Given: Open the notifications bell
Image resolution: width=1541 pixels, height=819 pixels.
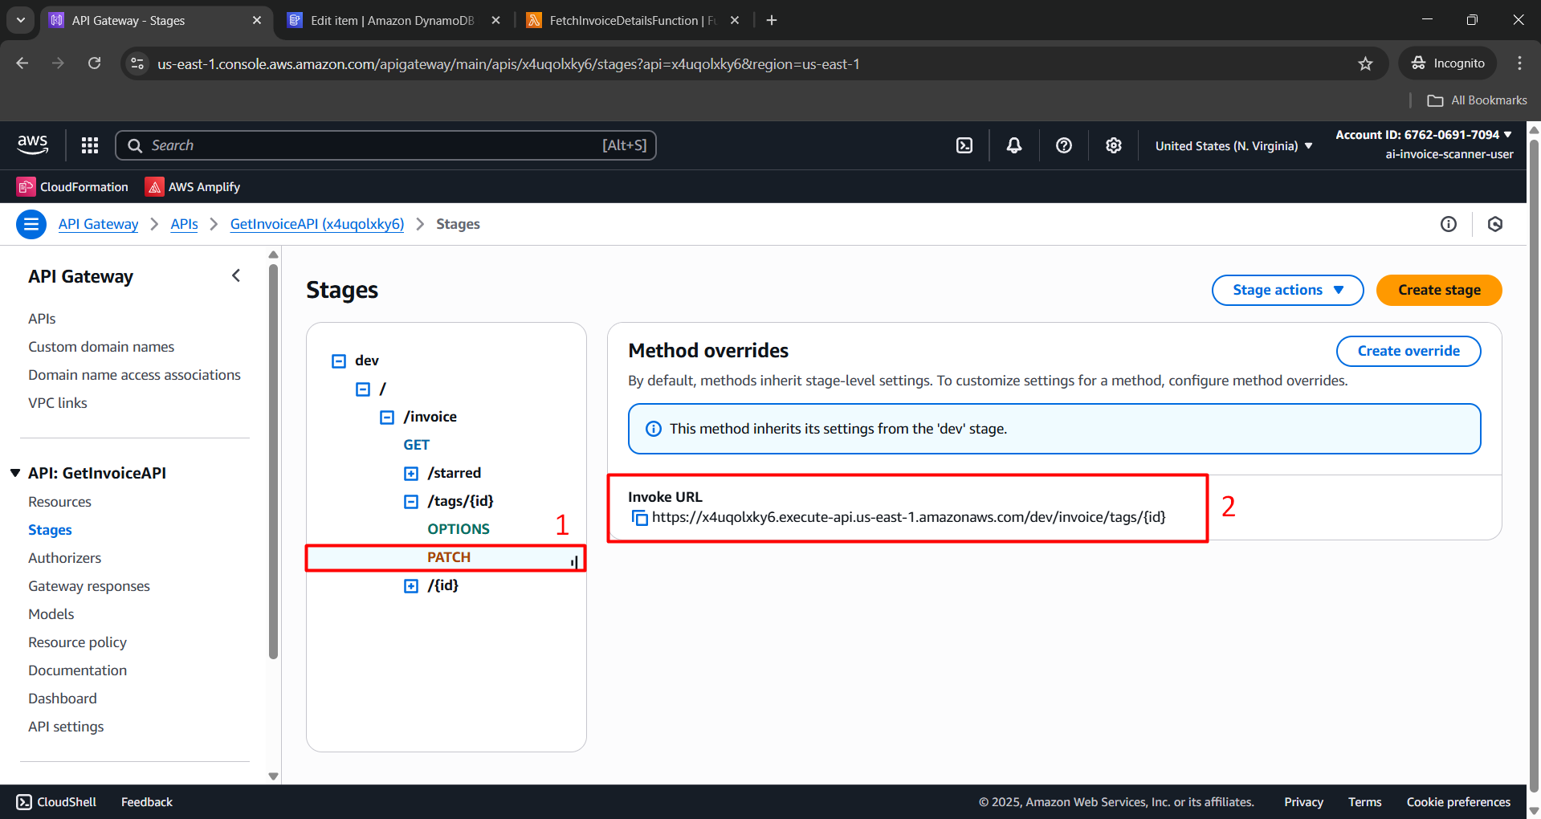Looking at the screenshot, I should pyautogui.click(x=1014, y=145).
